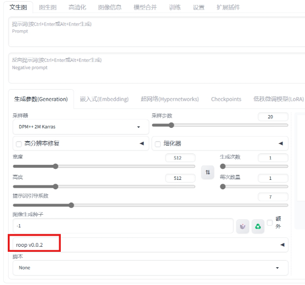
Task: Click the 提示词引导系数 slider handle
Action: [x=71, y=205]
